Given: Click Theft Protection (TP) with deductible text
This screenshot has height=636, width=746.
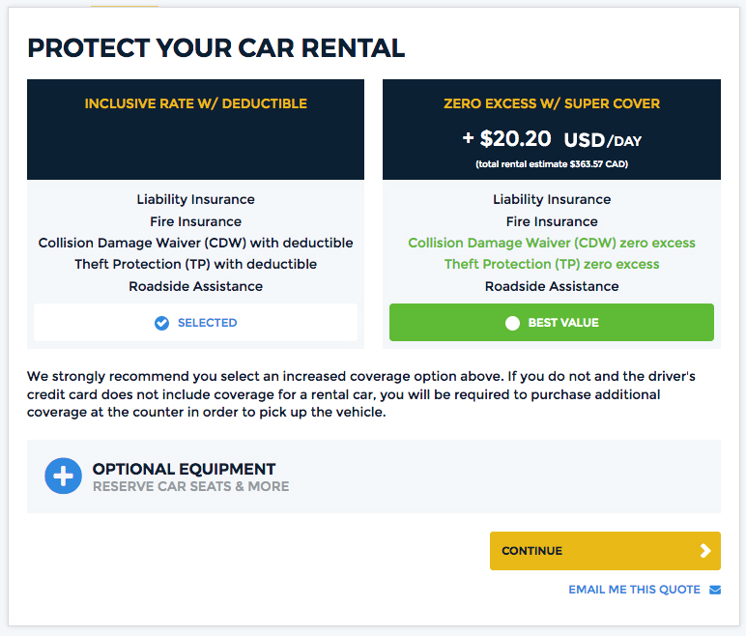Looking at the screenshot, I should pos(195,264).
